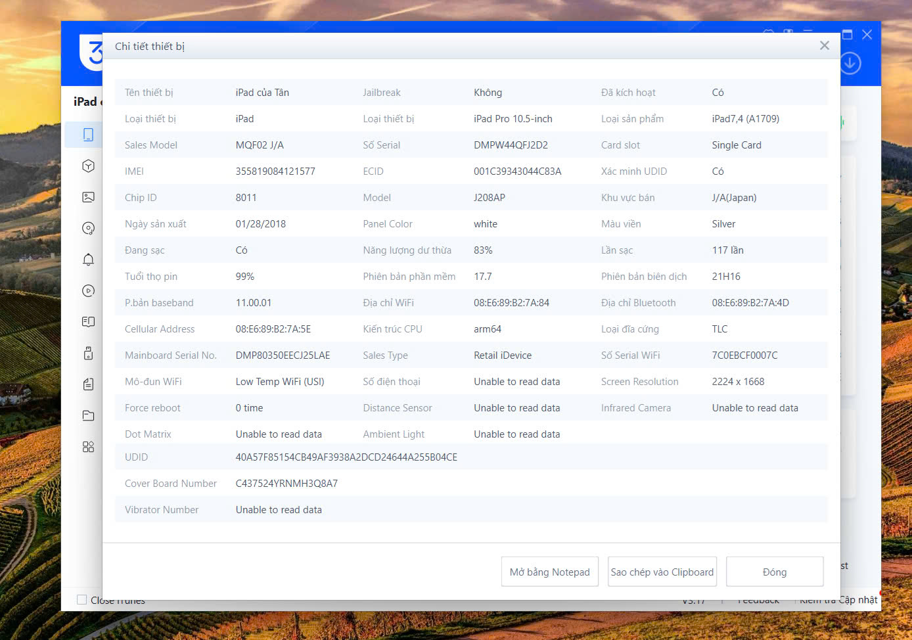Select charge count 117 lần
The height and width of the screenshot is (640, 912).
click(727, 250)
